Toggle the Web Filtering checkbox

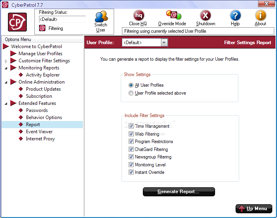131,134
